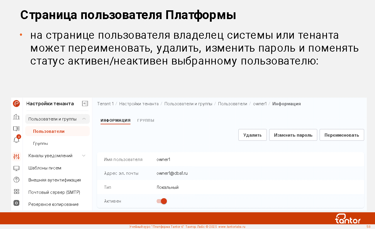375x229 pixels.
Task: Click the Tantor logo icon in sidebar
Action: click(16, 104)
